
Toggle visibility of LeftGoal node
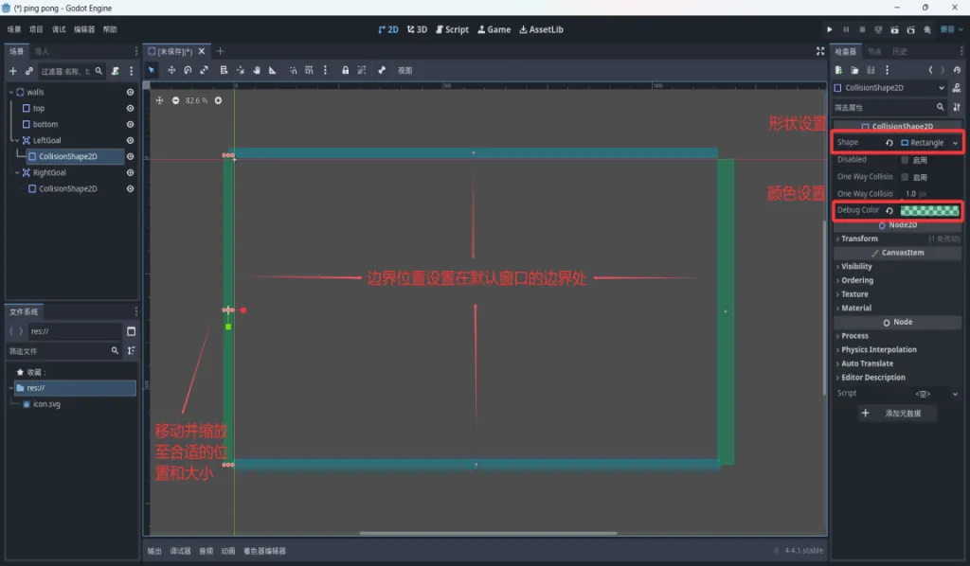[130, 140]
